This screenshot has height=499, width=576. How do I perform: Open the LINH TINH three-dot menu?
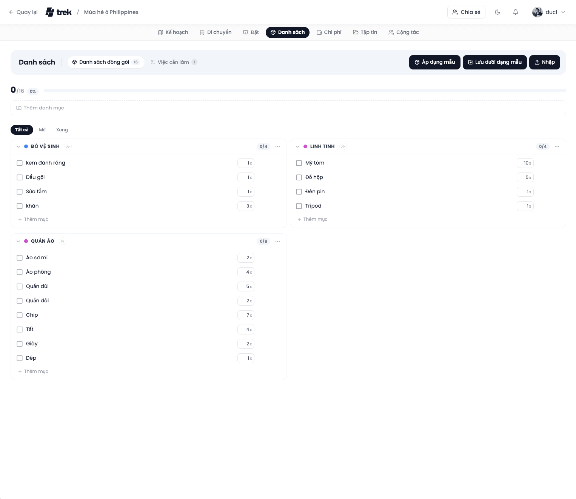[x=557, y=146]
